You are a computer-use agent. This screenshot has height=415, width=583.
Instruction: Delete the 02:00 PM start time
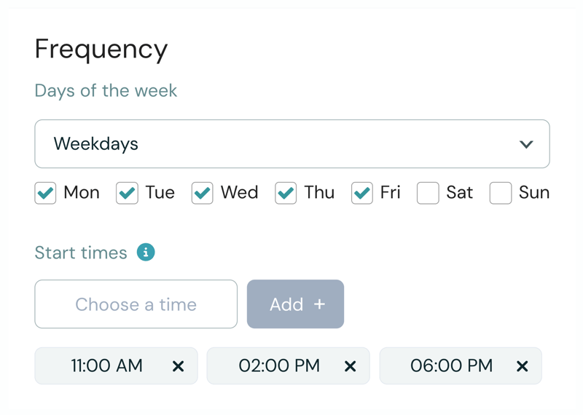point(350,366)
